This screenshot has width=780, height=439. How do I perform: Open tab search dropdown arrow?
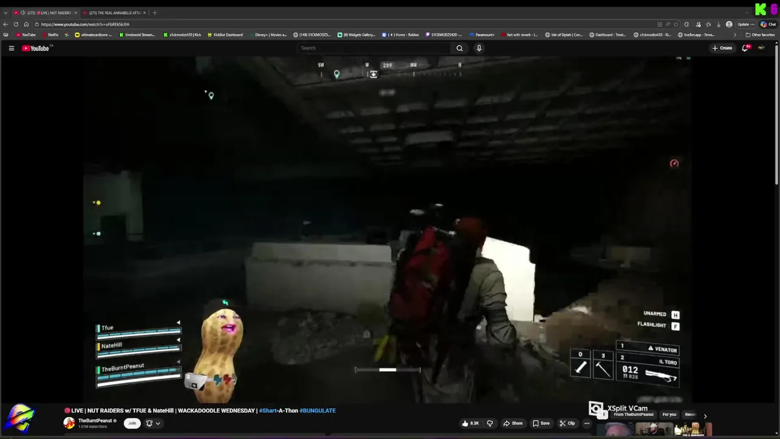point(5,13)
